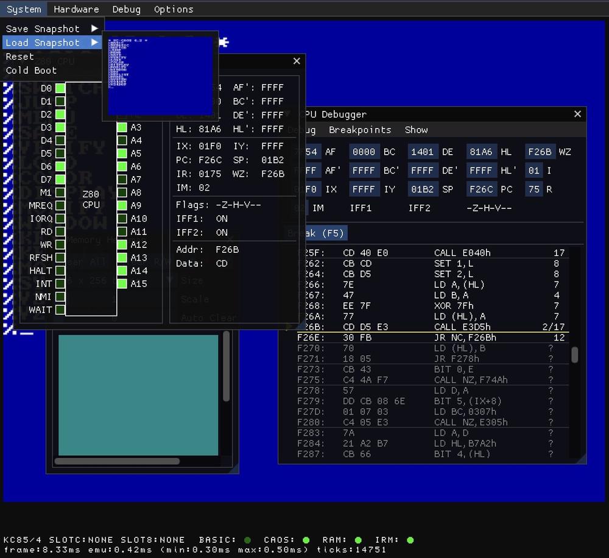
Task: Click the INT pin indicator
Action: (x=60, y=284)
